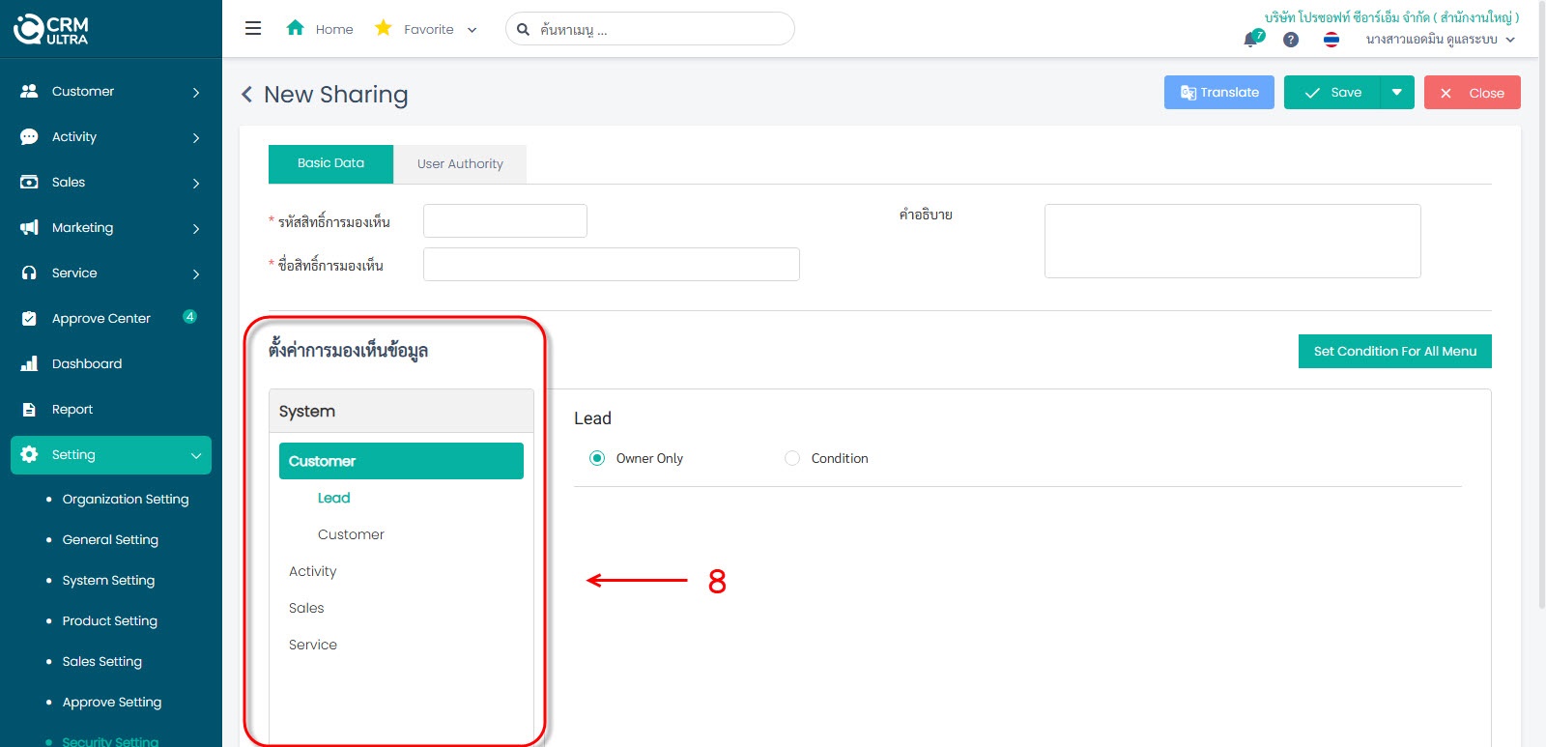The width and height of the screenshot is (1546, 747).
Task: Switch to the User Authority tab
Action: pyautogui.click(x=460, y=164)
